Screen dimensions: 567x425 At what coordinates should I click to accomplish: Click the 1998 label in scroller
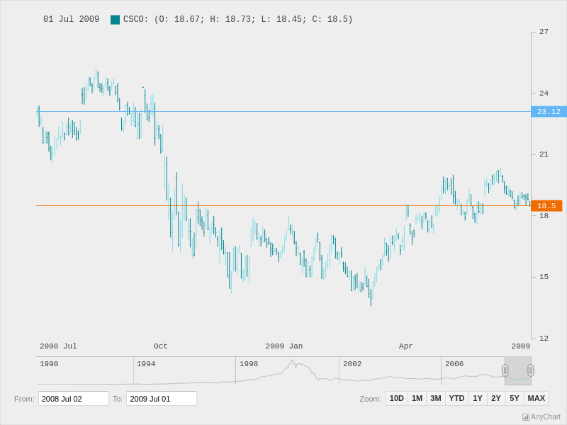249,364
